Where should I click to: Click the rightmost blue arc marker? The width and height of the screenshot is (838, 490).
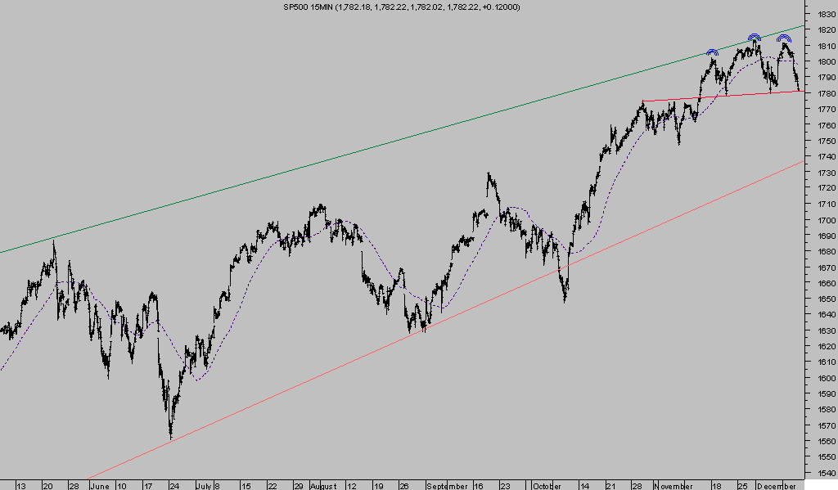[x=783, y=38]
